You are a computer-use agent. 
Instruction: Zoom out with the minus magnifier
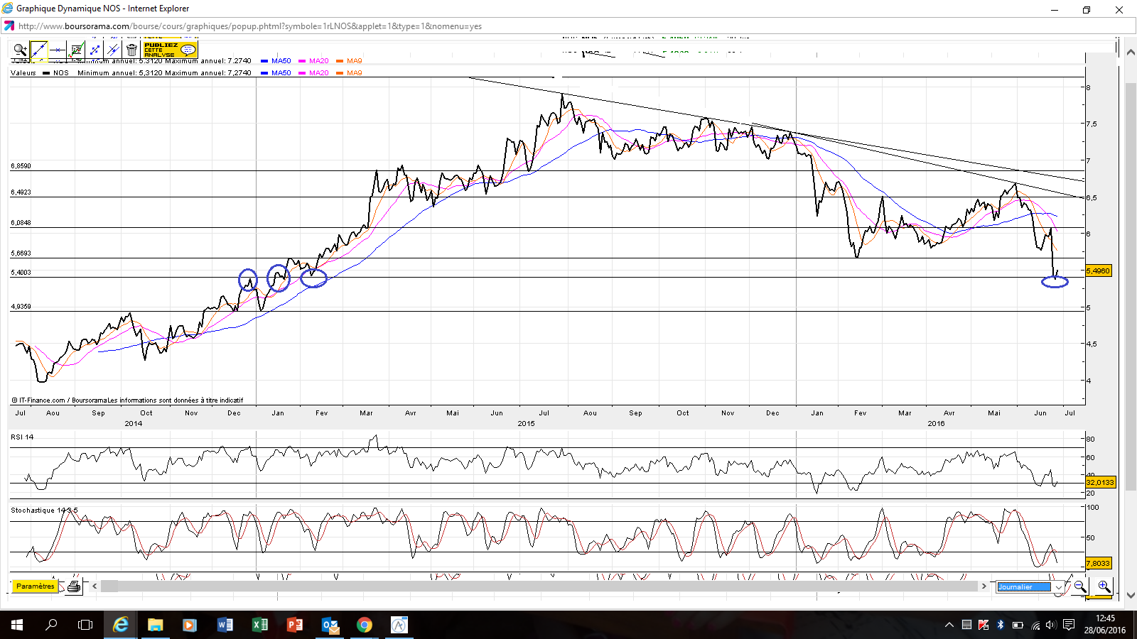point(1080,586)
